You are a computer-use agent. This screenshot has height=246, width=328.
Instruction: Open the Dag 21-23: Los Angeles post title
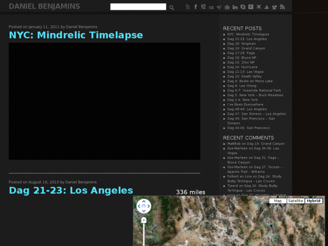coord(71,190)
